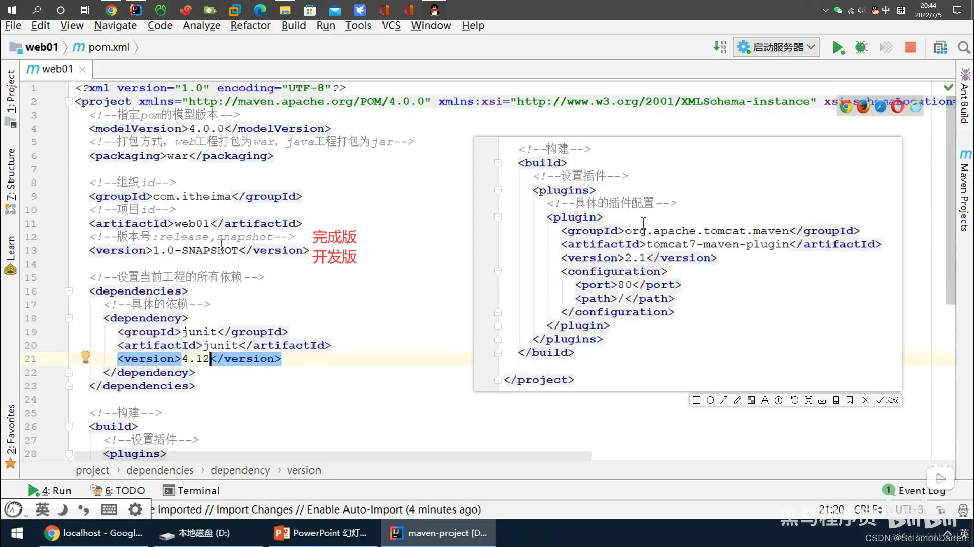Select rectangle annotation tool in screenshot toolbar
974x547 pixels.
[697, 400]
